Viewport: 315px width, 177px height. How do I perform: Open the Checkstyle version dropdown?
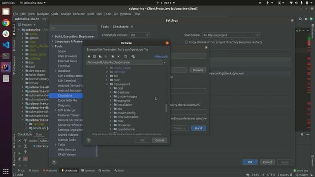139,35
